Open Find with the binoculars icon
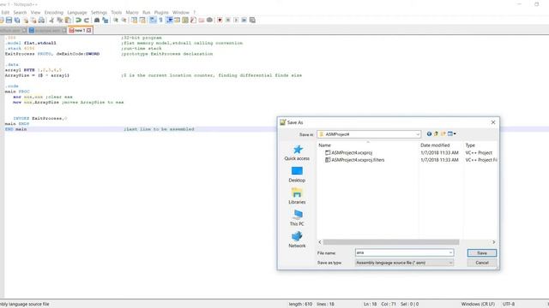549x308 pixels. [97, 21]
